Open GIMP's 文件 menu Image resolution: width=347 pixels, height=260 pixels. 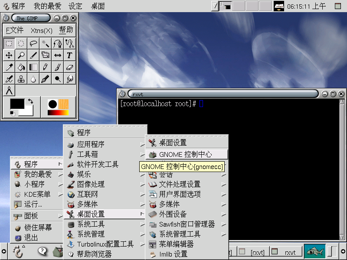click(x=15, y=30)
